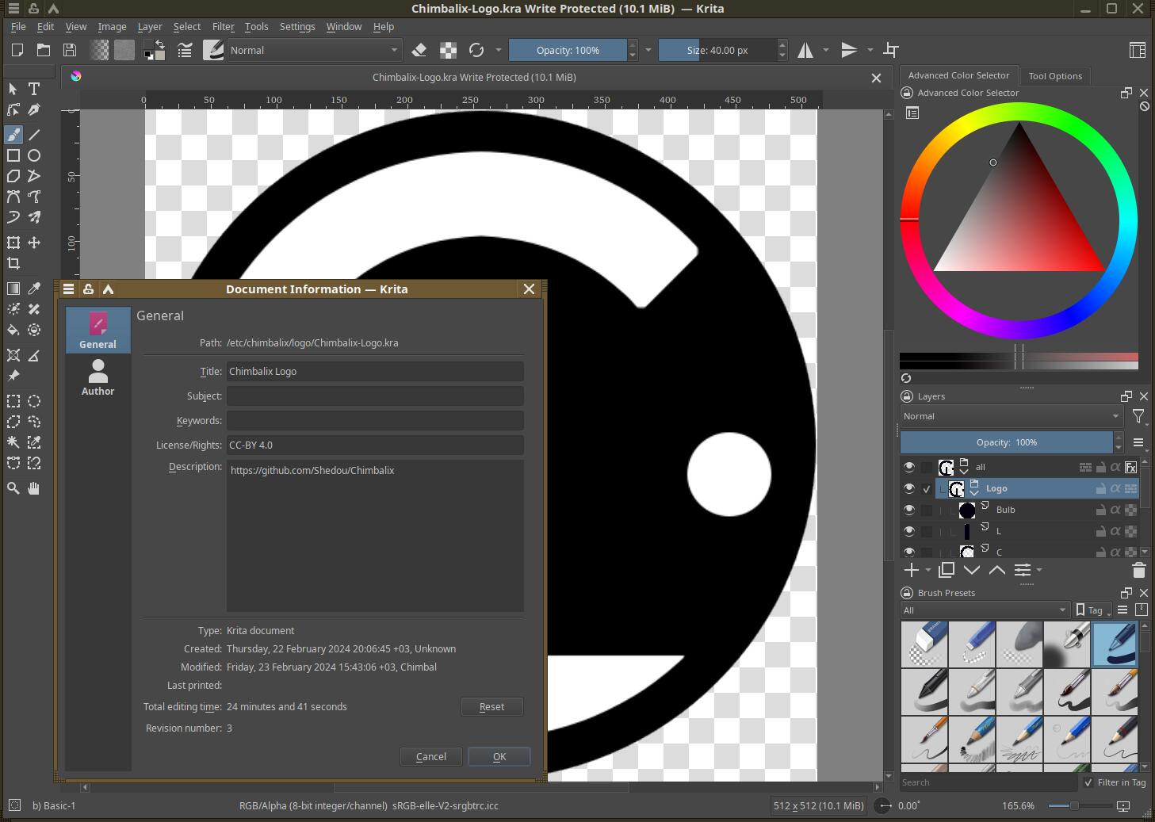Toggle visibility of the Logo layer
The image size is (1155, 822).
point(909,488)
